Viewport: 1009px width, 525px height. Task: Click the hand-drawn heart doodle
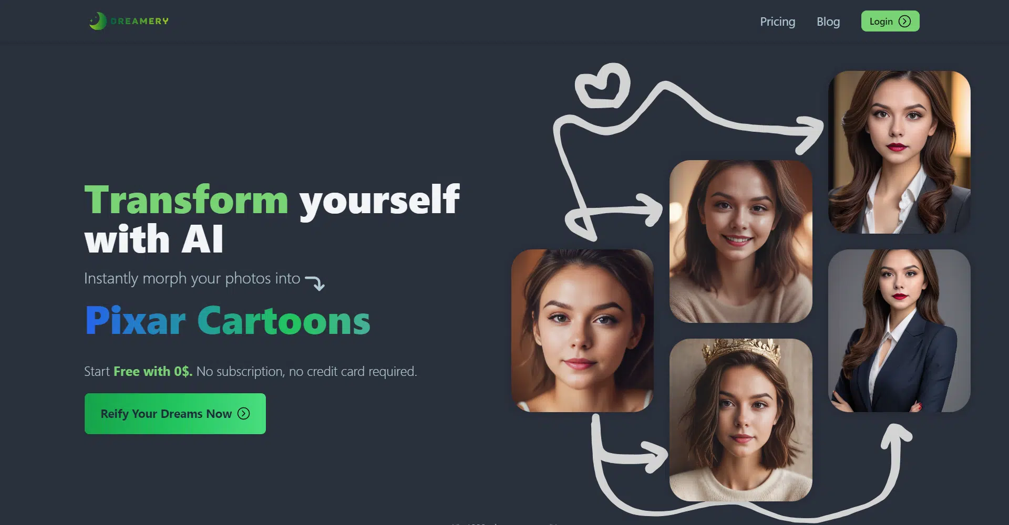tap(603, 86)
